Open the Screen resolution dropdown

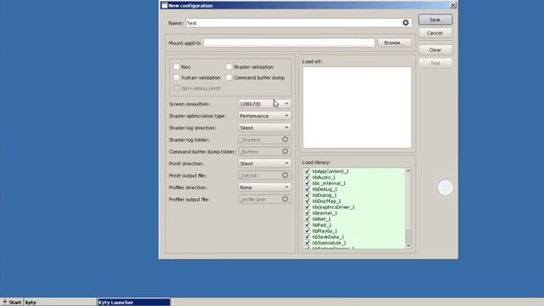tap(264, 104)
